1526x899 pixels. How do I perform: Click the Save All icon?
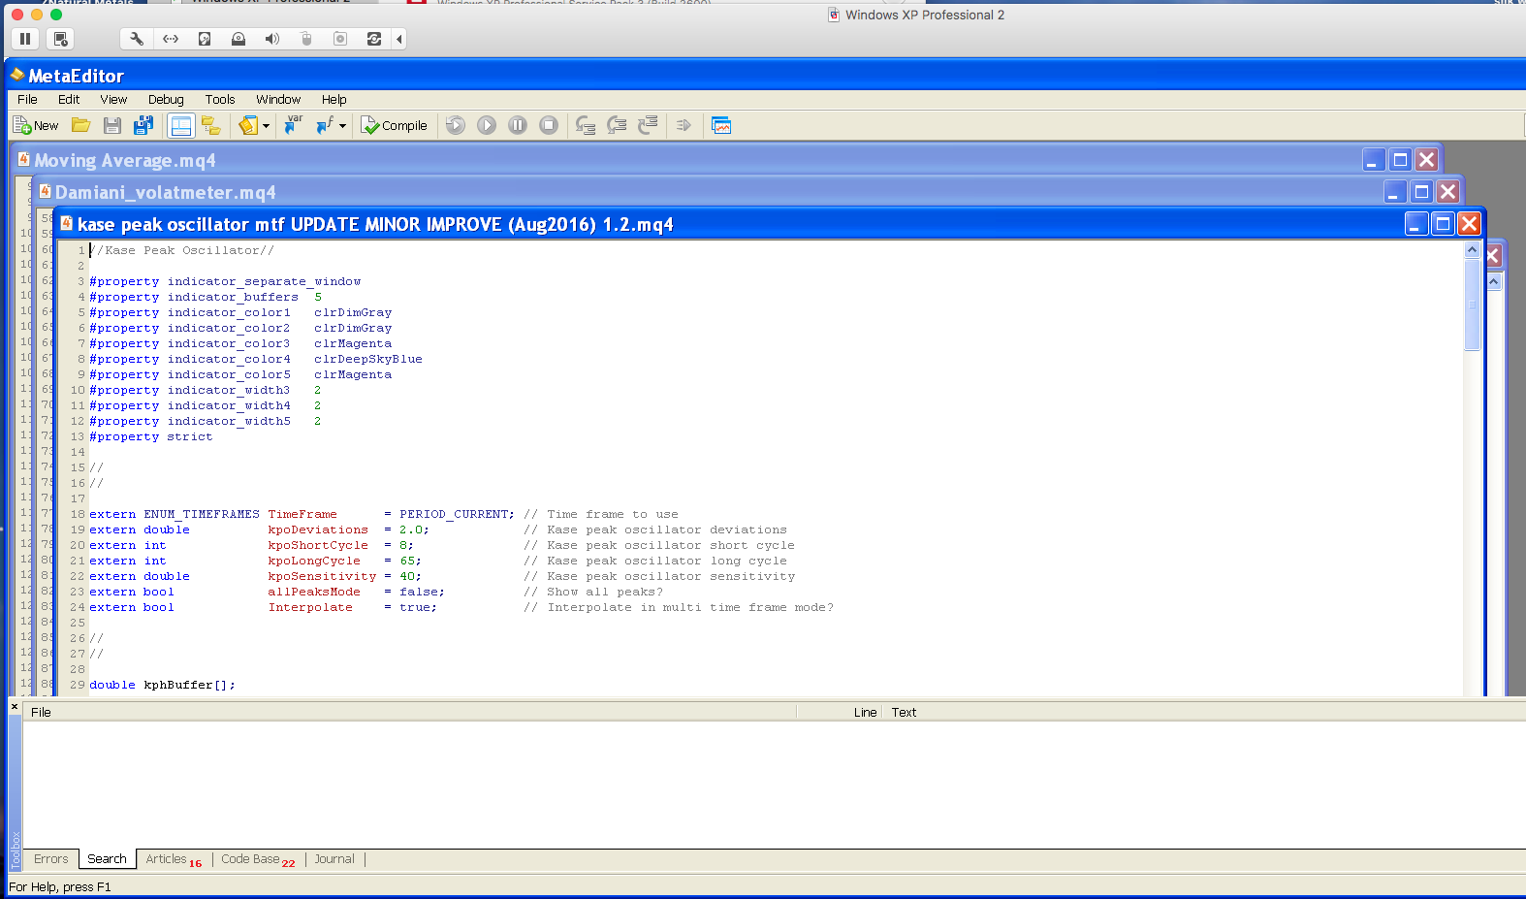[x=143, y=125]
